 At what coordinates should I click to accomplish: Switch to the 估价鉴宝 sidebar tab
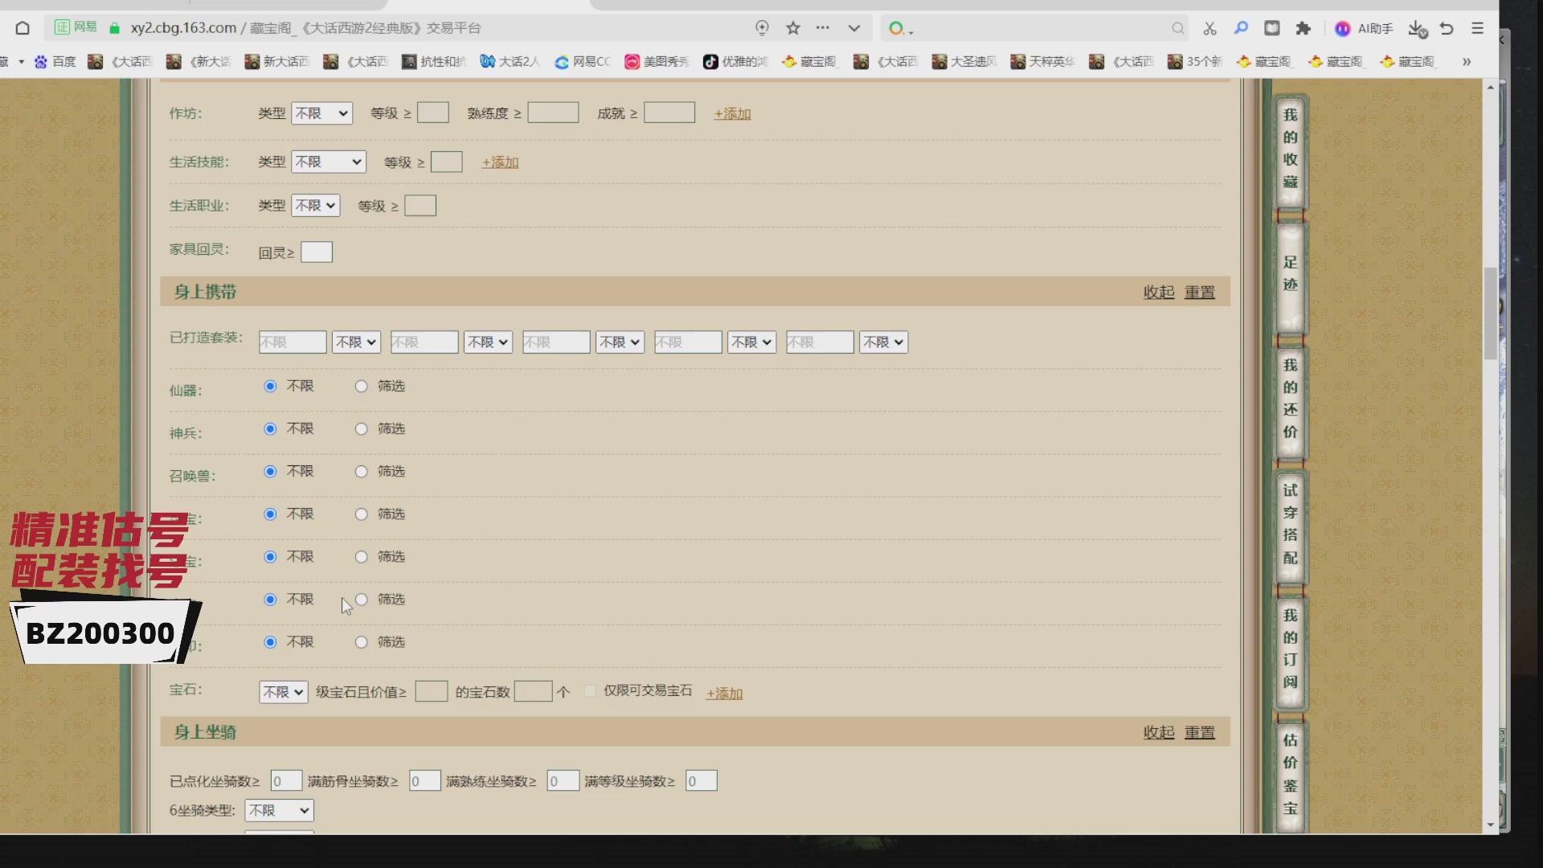(x=1289, y=772)
